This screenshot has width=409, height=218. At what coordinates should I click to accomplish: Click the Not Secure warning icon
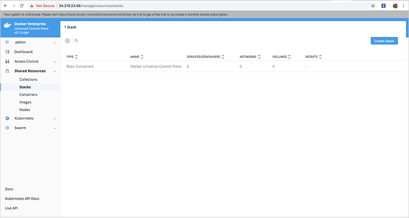pos(32,6)
